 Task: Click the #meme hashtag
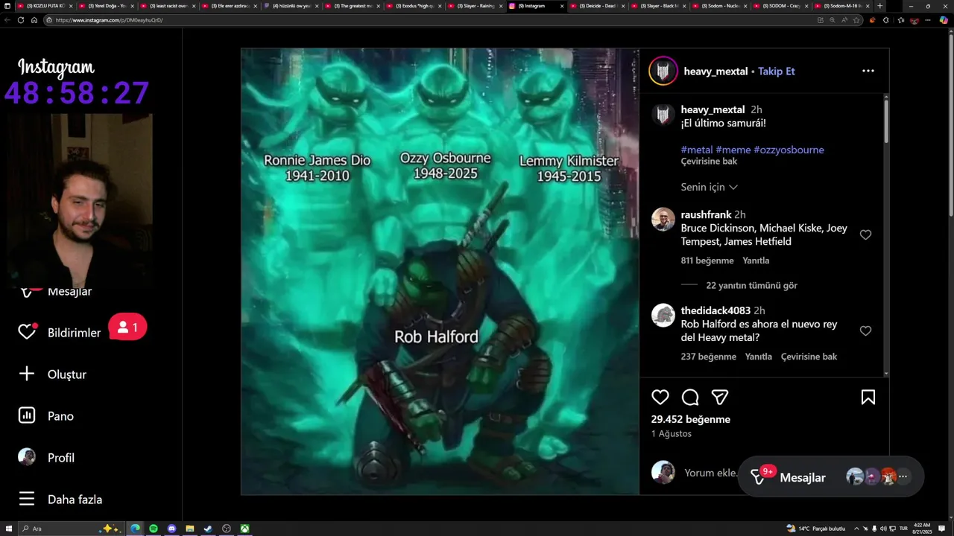pos(733,150)
